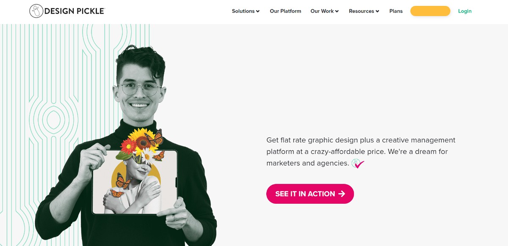The image size is (508, 246).
Task: Click the green Login link
Action: (x=464, y=11)
